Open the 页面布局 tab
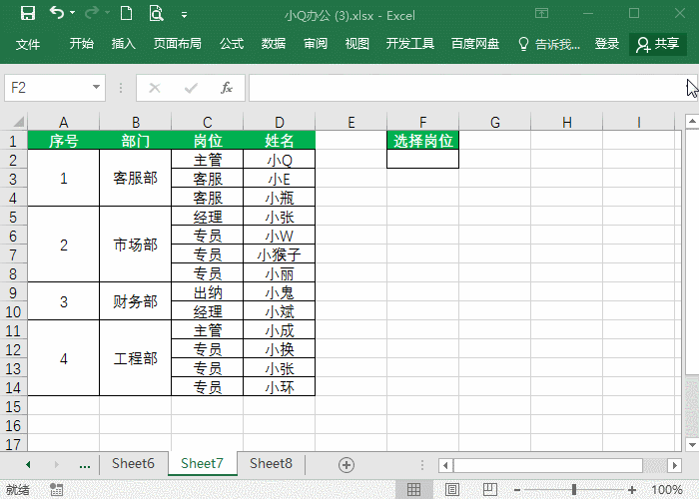 pyautogui.click(x=178, y=44)
